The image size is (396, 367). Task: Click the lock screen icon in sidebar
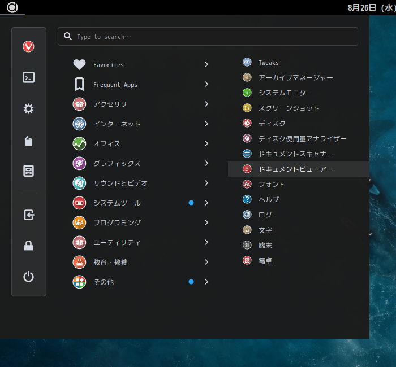tap(28, 246)
